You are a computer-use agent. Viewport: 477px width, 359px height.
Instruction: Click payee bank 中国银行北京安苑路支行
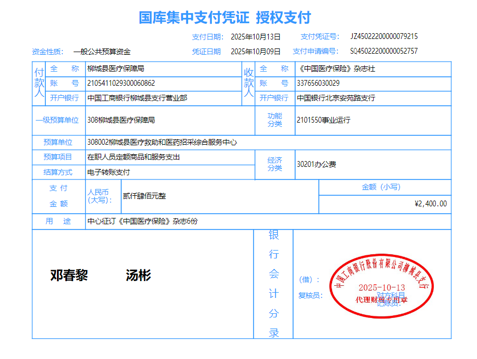coord(336,98)
